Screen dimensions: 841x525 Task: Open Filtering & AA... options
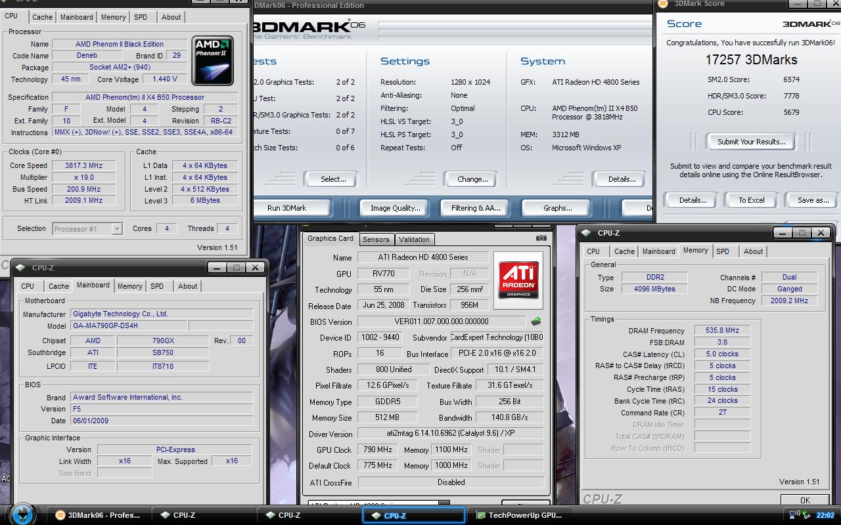tap(476, 208)
